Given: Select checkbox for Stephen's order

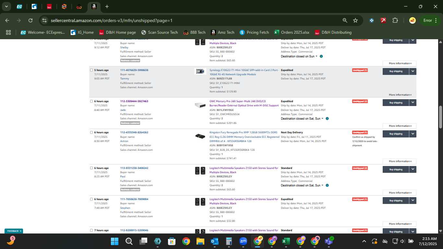Looking at the screenshot, I should [x=91, y=199].
